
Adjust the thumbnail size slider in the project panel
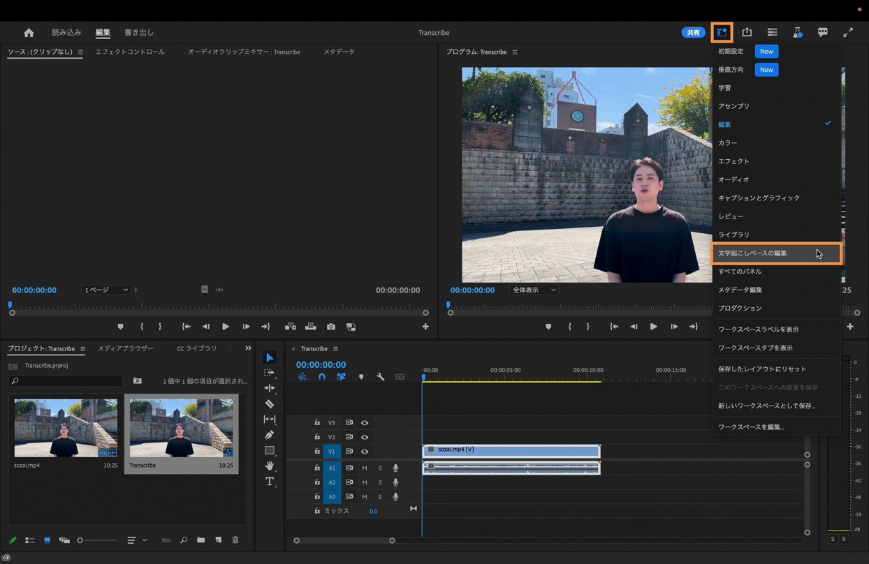click(81, 540)
